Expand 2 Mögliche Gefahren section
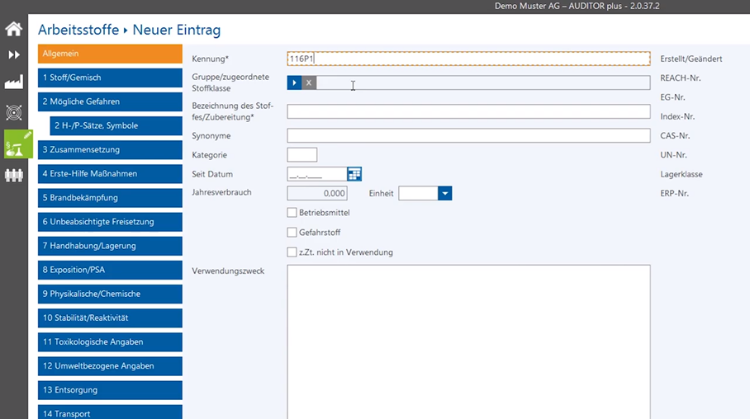750x419 pixels. coord(110,101)
